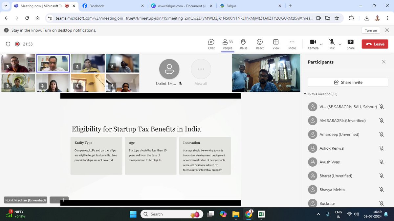Click the Share invite button

click(x=348, y=83)
